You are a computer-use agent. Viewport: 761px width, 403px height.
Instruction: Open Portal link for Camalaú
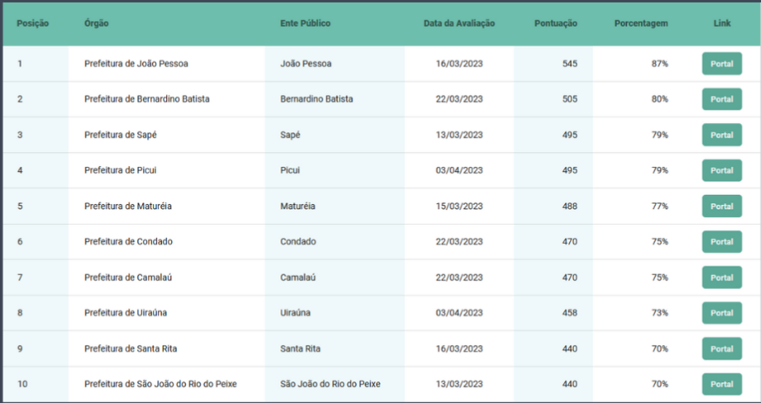coord(721,277)
